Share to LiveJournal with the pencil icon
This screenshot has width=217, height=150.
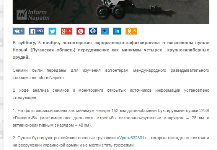point(105,31)
